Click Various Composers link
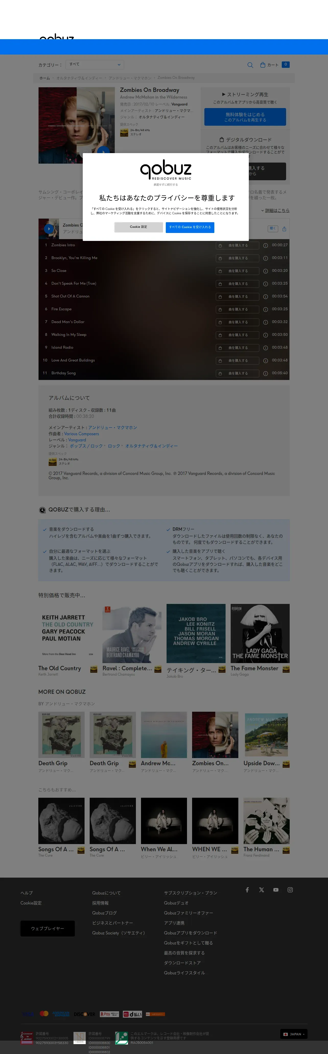Viewport: 328px width, 1054px height. [x=81, y=434]
